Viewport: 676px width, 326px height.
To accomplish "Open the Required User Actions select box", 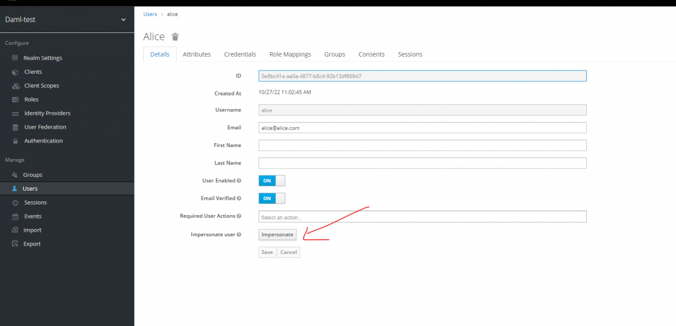I will (x=422, y=216).
